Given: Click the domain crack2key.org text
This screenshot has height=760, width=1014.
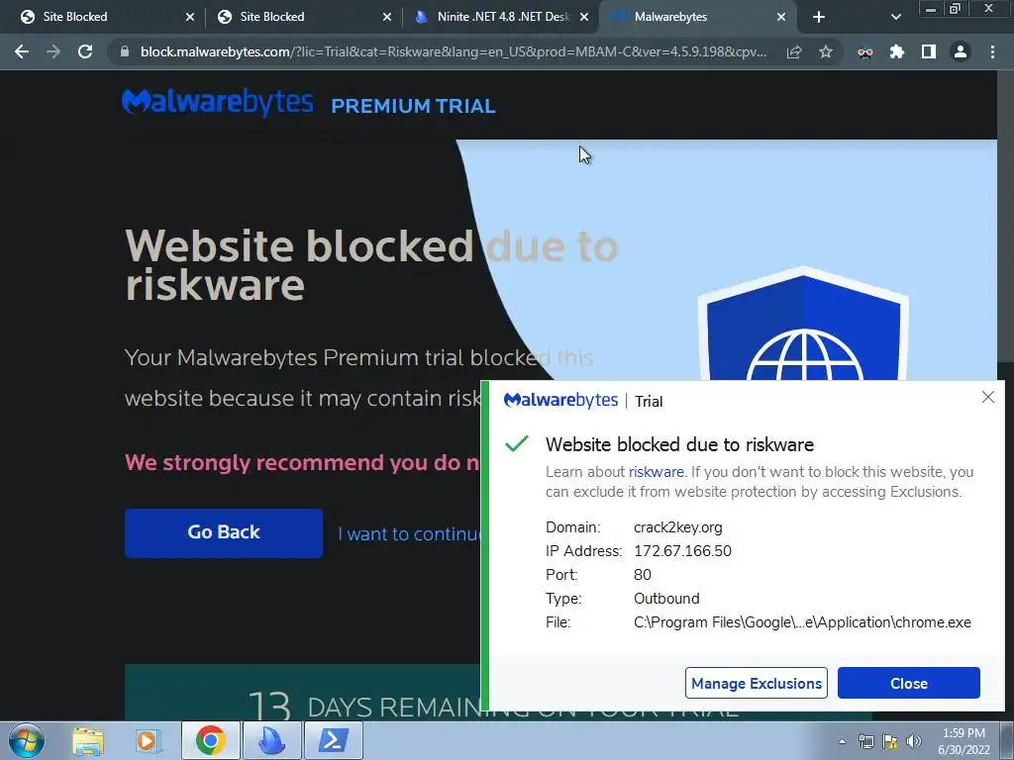Looking at the screenshot, I should click(x=677, y=527).
